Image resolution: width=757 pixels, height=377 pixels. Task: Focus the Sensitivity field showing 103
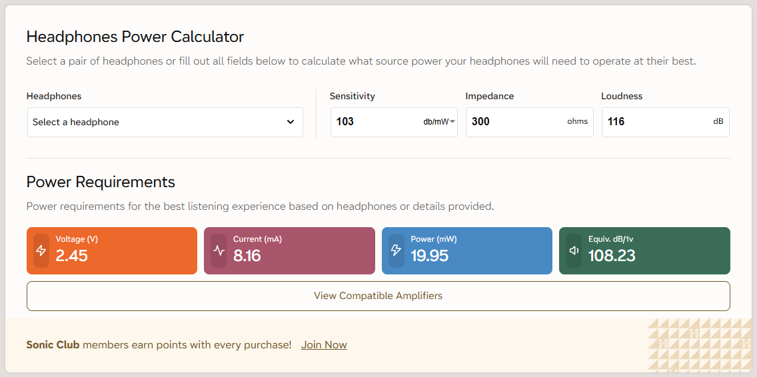coord(373,122)
